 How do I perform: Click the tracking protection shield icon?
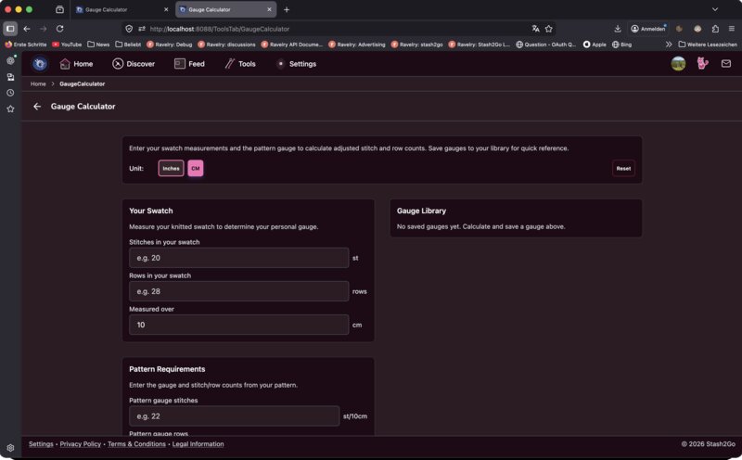click(129, 29)
